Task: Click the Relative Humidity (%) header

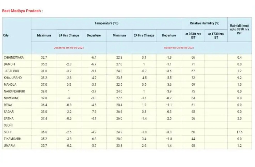Action: click(204, 23)
